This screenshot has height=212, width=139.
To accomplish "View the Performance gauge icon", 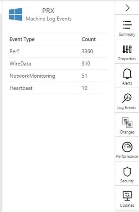I will pos(127,147).
